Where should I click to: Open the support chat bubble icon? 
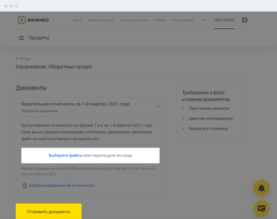tap(261, 208)
